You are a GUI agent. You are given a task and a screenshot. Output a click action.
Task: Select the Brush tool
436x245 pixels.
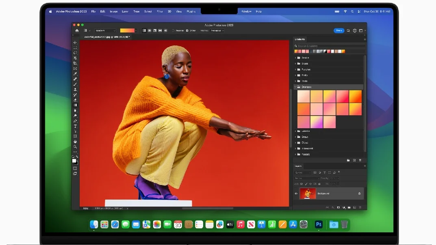click(x=75, y=84)
